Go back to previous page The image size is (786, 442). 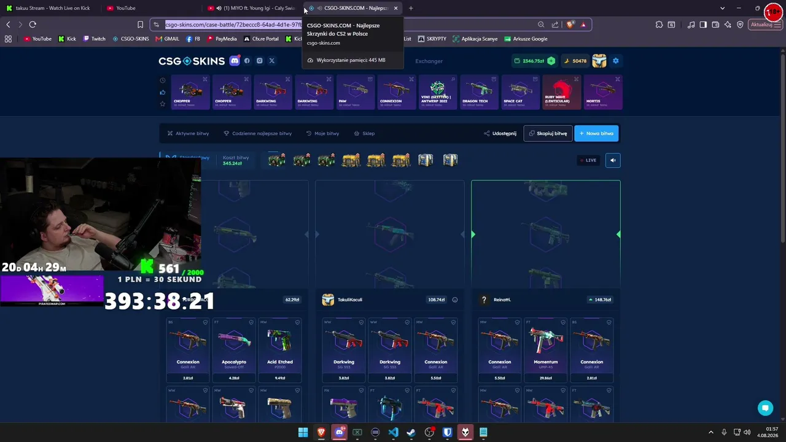[8, 25]
